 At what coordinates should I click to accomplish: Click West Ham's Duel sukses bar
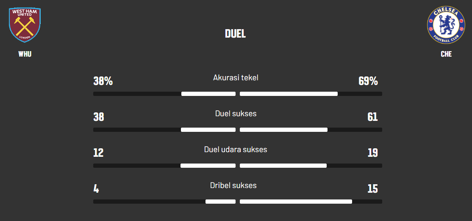[208, 130]
